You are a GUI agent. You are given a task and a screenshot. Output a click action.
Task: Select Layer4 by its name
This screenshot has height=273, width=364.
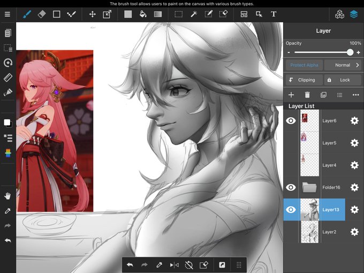point(329,165)
